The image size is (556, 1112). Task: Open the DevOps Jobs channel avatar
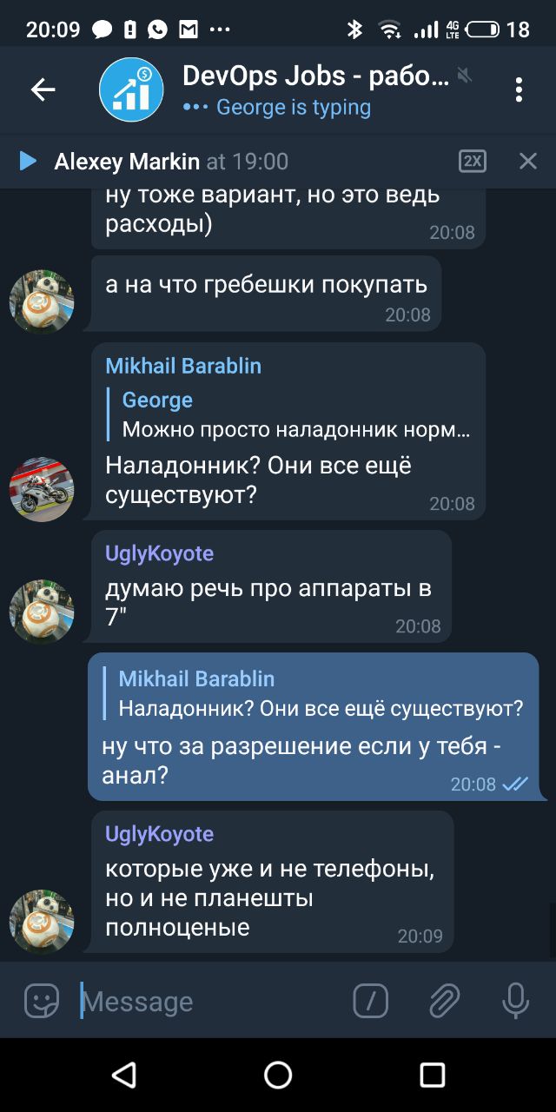[131, 89]
